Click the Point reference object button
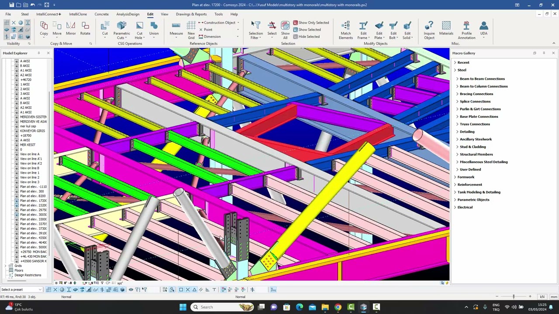This screenshot has height=314, width=559. 205,30
